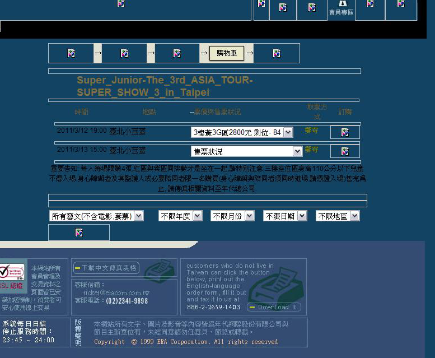435x358 pixels.
Task: Expand the 不限日期 date dropdown
Action: click(x=285, y=216)
